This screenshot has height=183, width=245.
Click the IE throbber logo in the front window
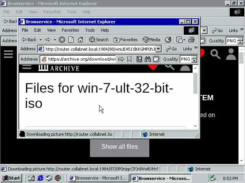191,30
